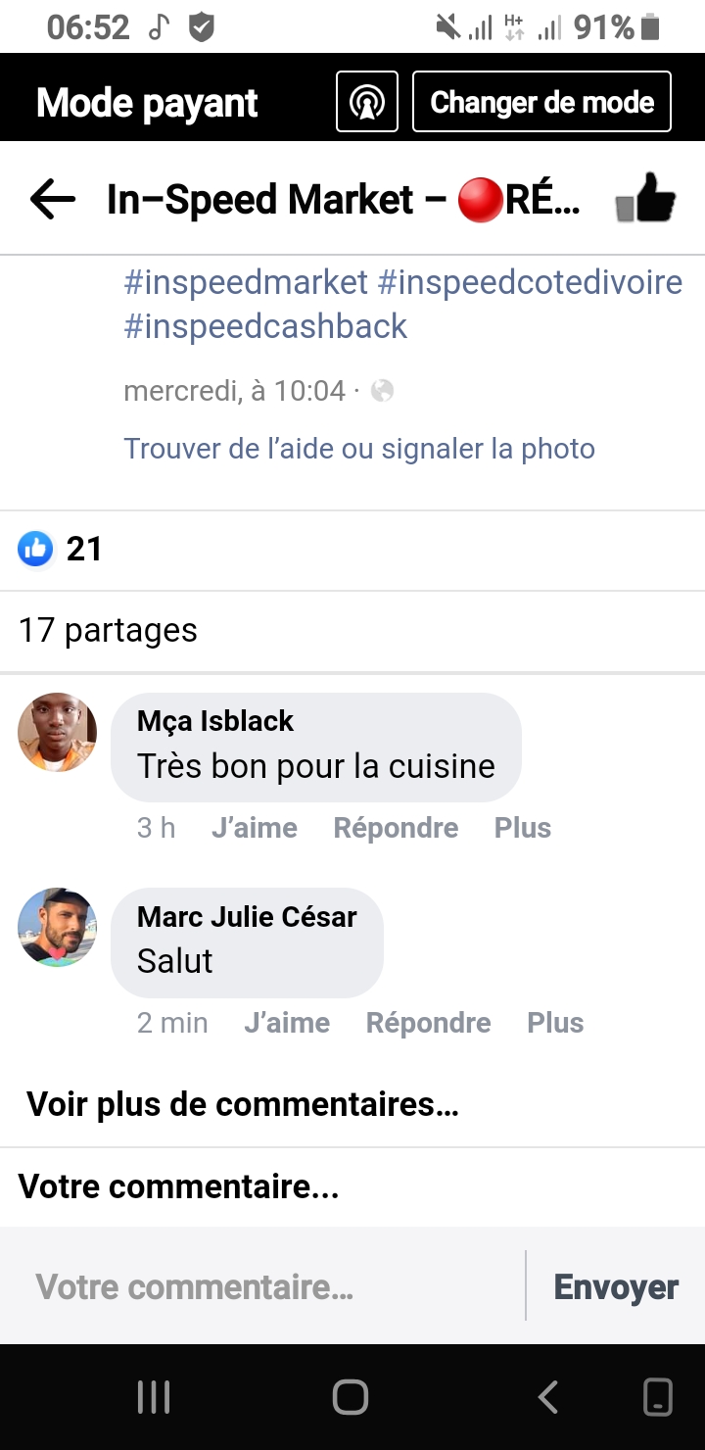Expand Voir plus de commentaires
This screenshot has width=705, height=1450.
coord(243,1104)
